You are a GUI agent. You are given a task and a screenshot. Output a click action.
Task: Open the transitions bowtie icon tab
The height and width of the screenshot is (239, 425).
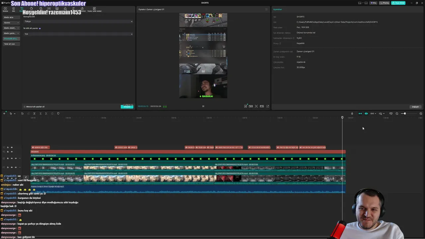click(49, 9)
